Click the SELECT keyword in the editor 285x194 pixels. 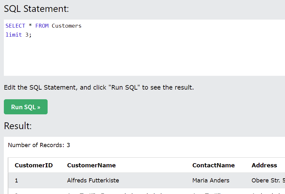(15, 26)
